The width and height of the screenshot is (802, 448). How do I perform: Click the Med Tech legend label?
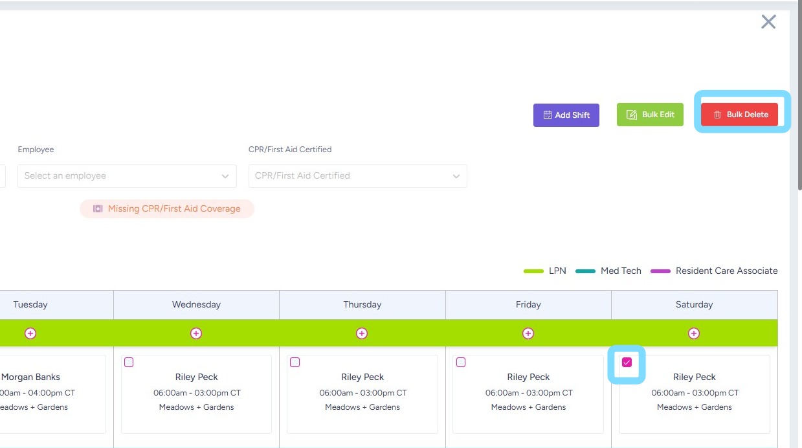pyautogui.click(x=621, y=271)
